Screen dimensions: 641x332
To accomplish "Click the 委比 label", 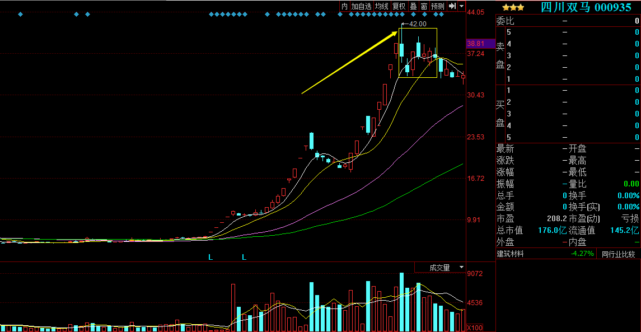I will tap(506, 21).
